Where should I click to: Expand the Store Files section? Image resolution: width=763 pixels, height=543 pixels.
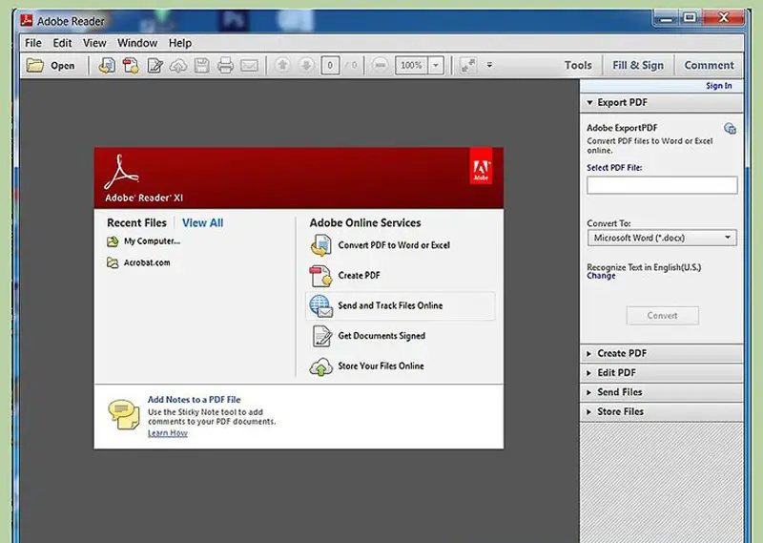661,412
